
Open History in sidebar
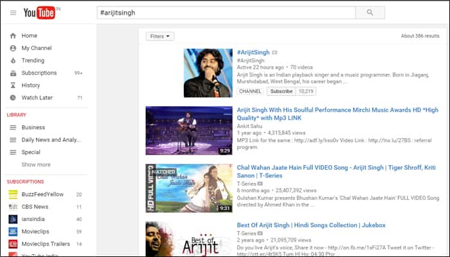tap(31, 85)
